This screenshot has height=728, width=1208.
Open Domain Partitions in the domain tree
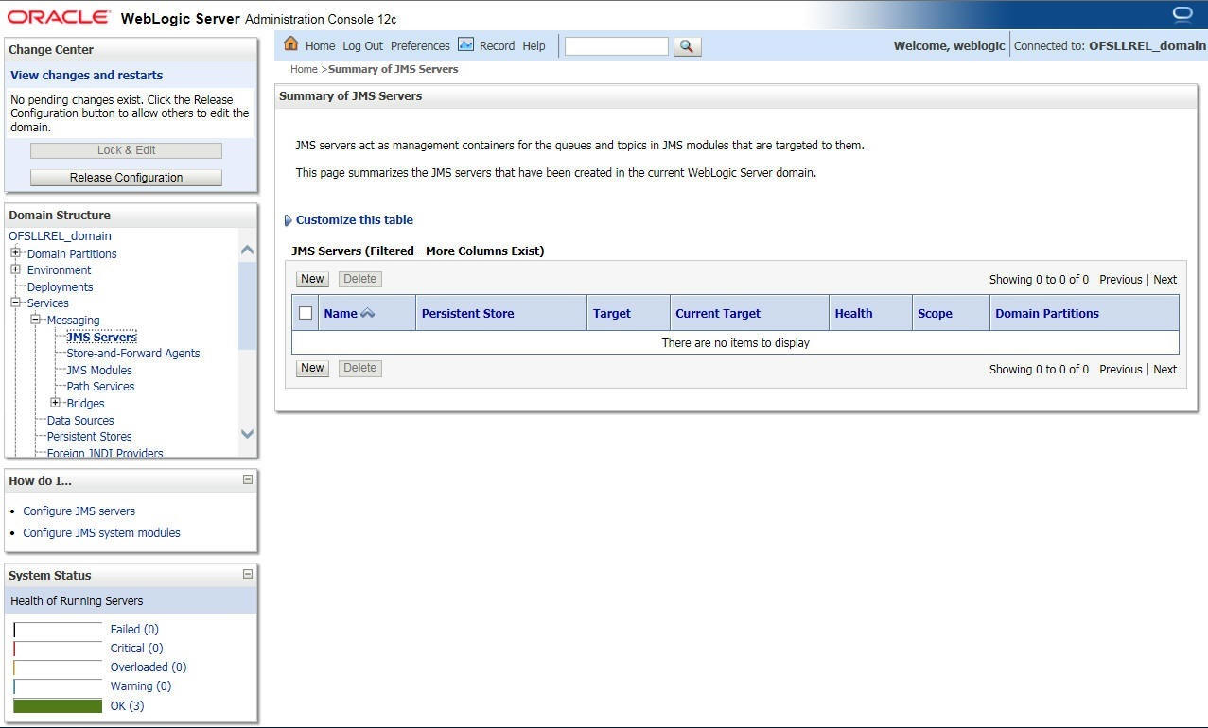point(72,253)
